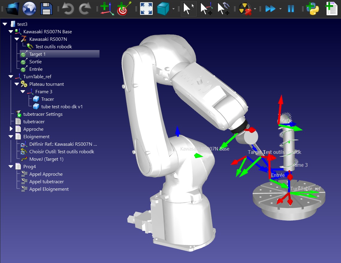Screen dimensions: 341x263
Task: Click the blue object icon beside Tracer
Action: pos(36,99)
